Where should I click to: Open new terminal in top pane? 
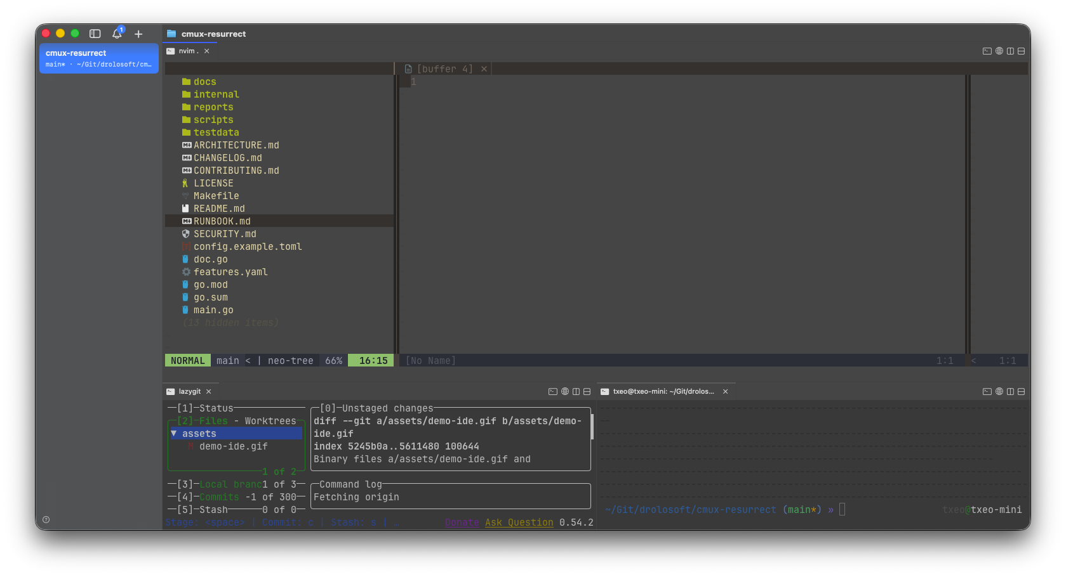987,51
